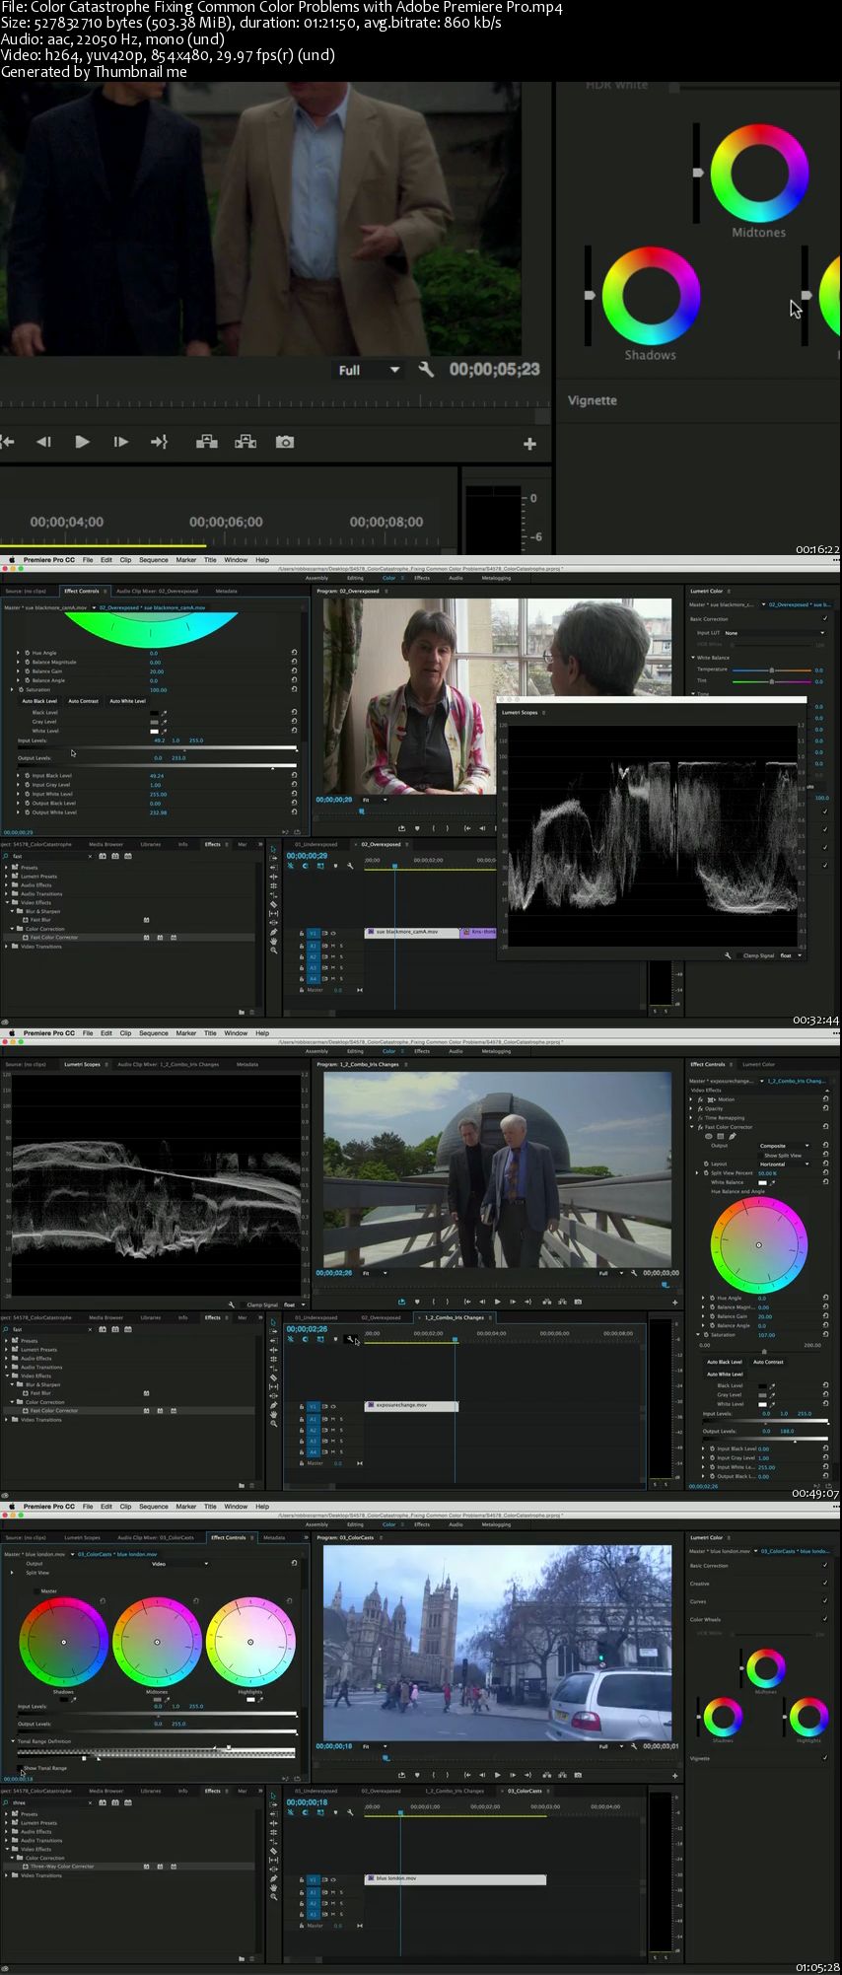This screenshot has width=842, height=1975.
Task: Click the Input Levels slider in 00:32:44 frame
Action: (x=158, y=749)
